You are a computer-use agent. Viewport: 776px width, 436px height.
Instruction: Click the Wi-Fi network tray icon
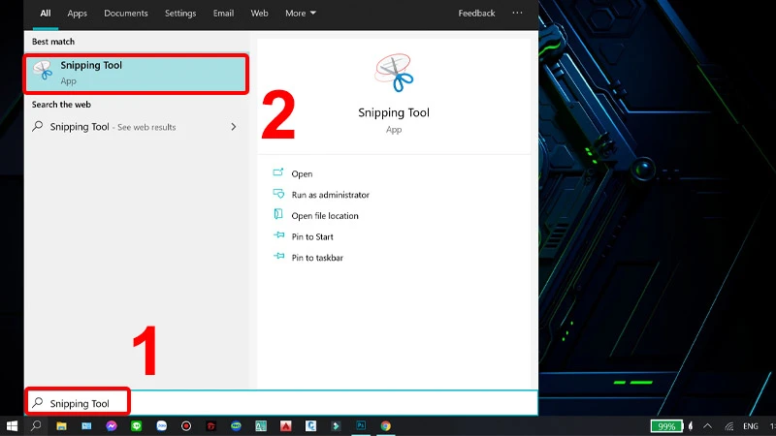[729, 425]
